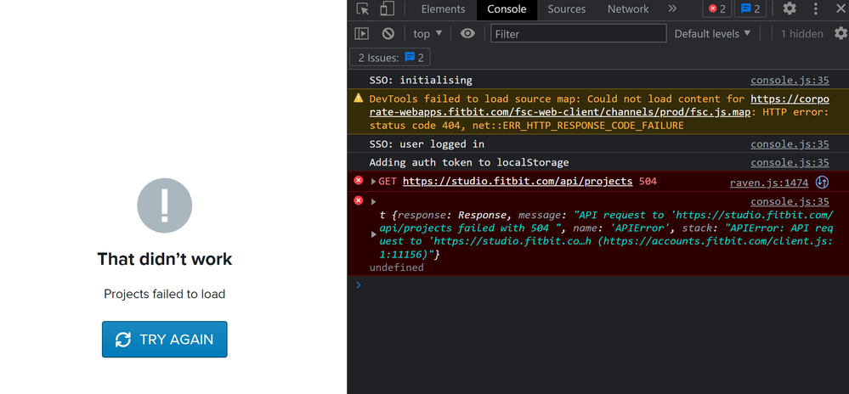The width and height of the screenshot is (849, 394).
Task: Click the 1 hidden messages label
Action: click(x=801, y=34)
